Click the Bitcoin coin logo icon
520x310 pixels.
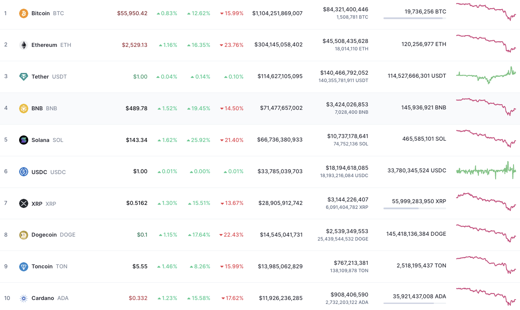[x=23, y=13]
